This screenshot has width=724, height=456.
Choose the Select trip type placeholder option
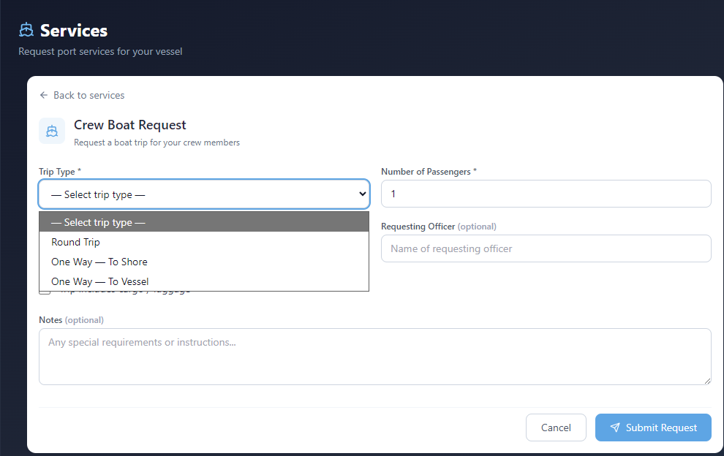204,222
